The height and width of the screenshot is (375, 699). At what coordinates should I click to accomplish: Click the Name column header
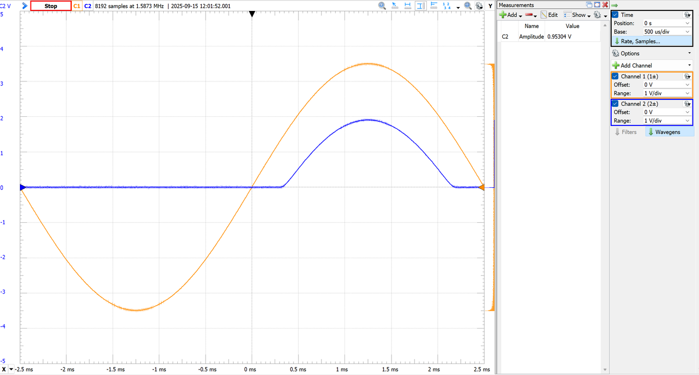[x=532, y=26]
